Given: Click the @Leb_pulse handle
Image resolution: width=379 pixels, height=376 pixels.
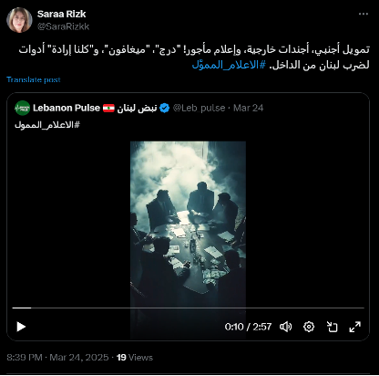Looking at the screenshot, I should [x=199, y=108].
